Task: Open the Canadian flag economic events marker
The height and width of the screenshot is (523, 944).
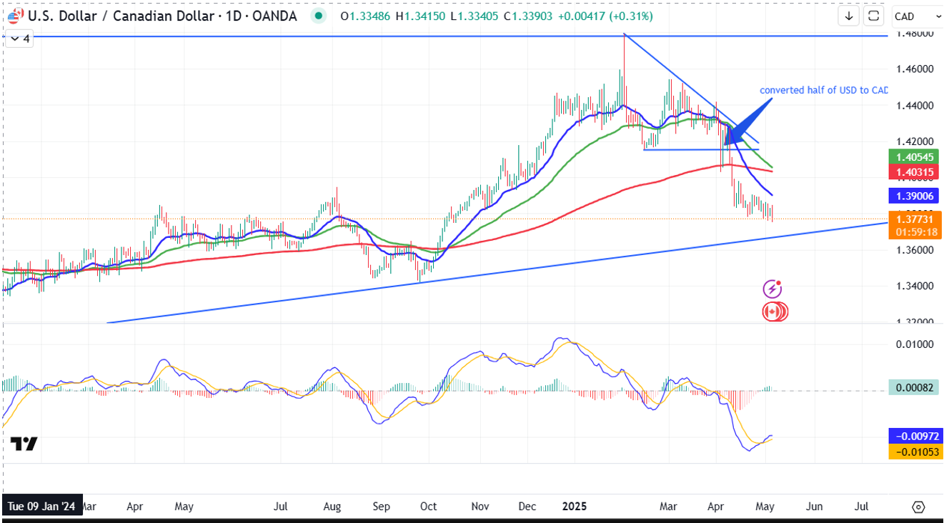Action: 773,312
